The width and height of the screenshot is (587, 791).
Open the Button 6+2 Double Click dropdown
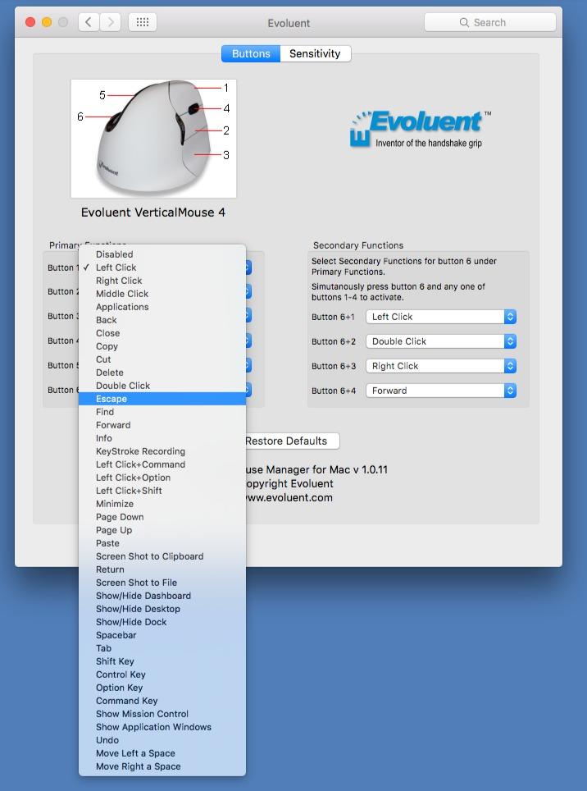coord(441,341)
